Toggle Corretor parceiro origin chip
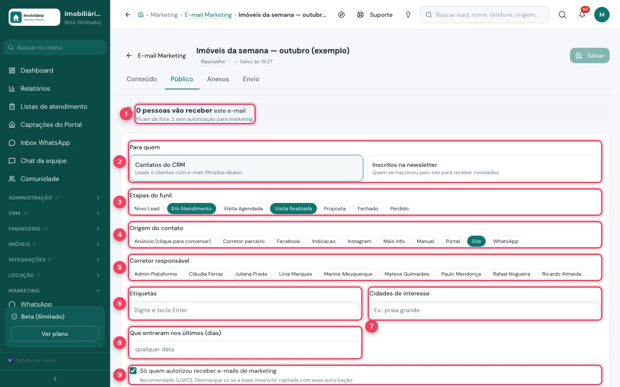The height and width of the screenshot is (387, 620). pyautogui.click(x=244, y=241)
